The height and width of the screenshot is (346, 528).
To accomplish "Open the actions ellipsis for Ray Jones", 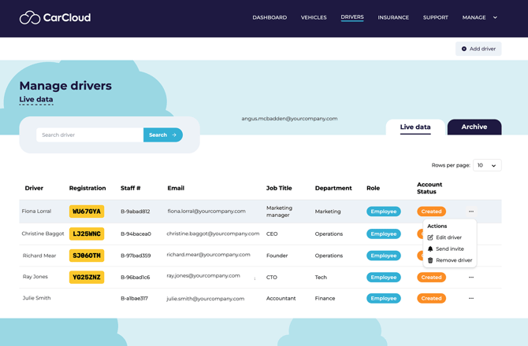I will pyautogui.click(x=471, y=277).
